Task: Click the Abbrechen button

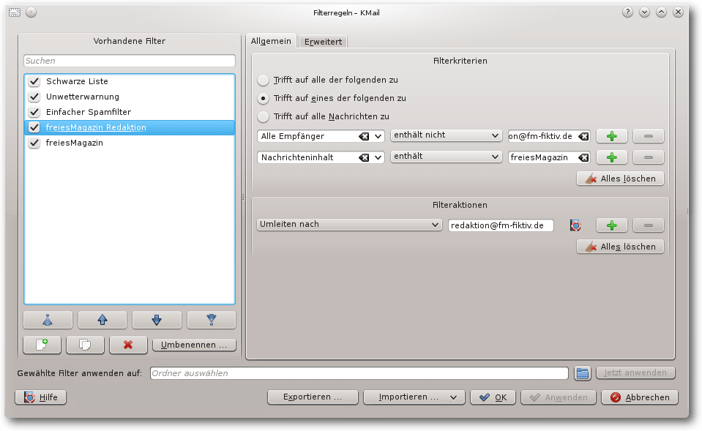Action: (640, 397)
